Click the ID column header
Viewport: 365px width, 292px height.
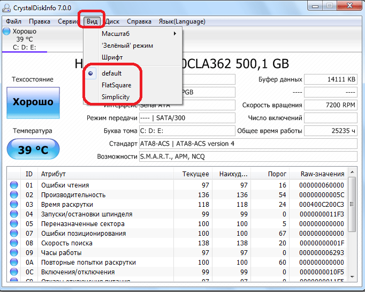click(x=29, y=174)
